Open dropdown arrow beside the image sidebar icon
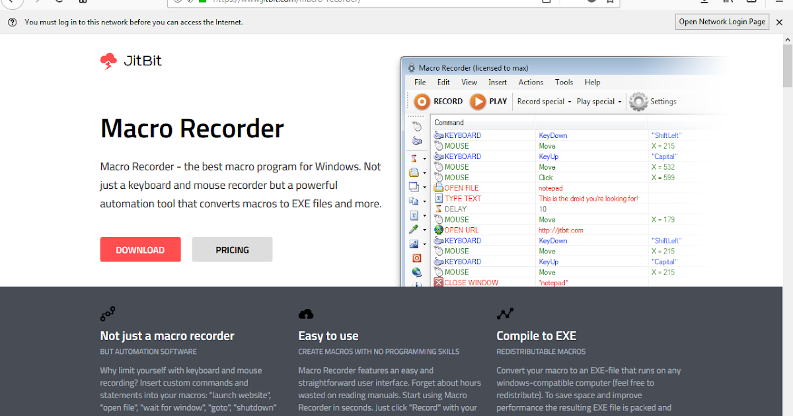The image size is (793, 416). click(x=424, y=245)
